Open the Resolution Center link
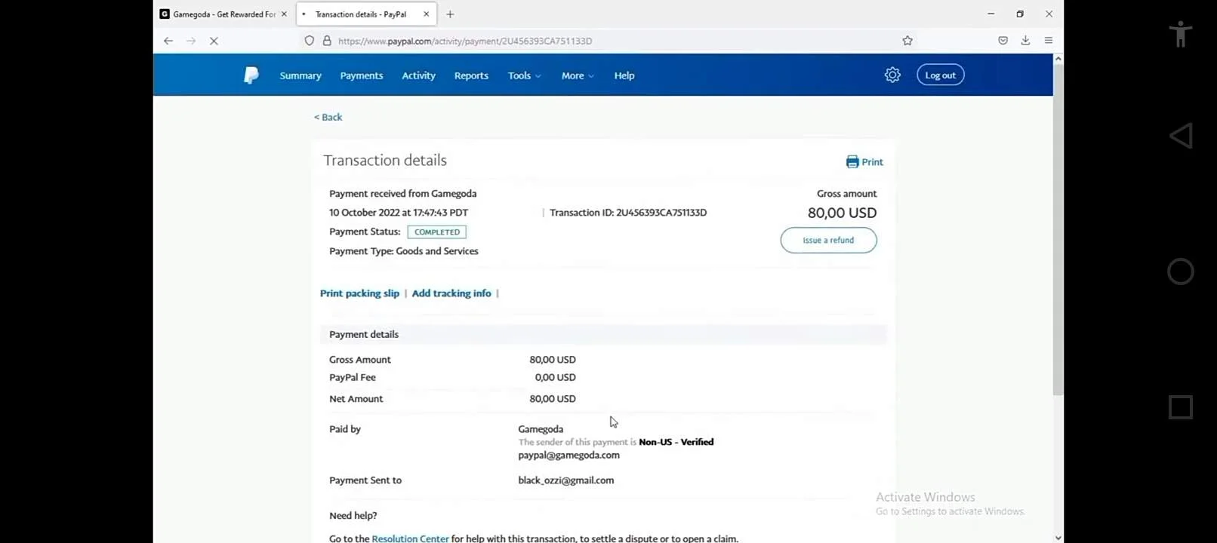Screen dimensions: 1217x543 pyautogui.click(x=410, y=538)
